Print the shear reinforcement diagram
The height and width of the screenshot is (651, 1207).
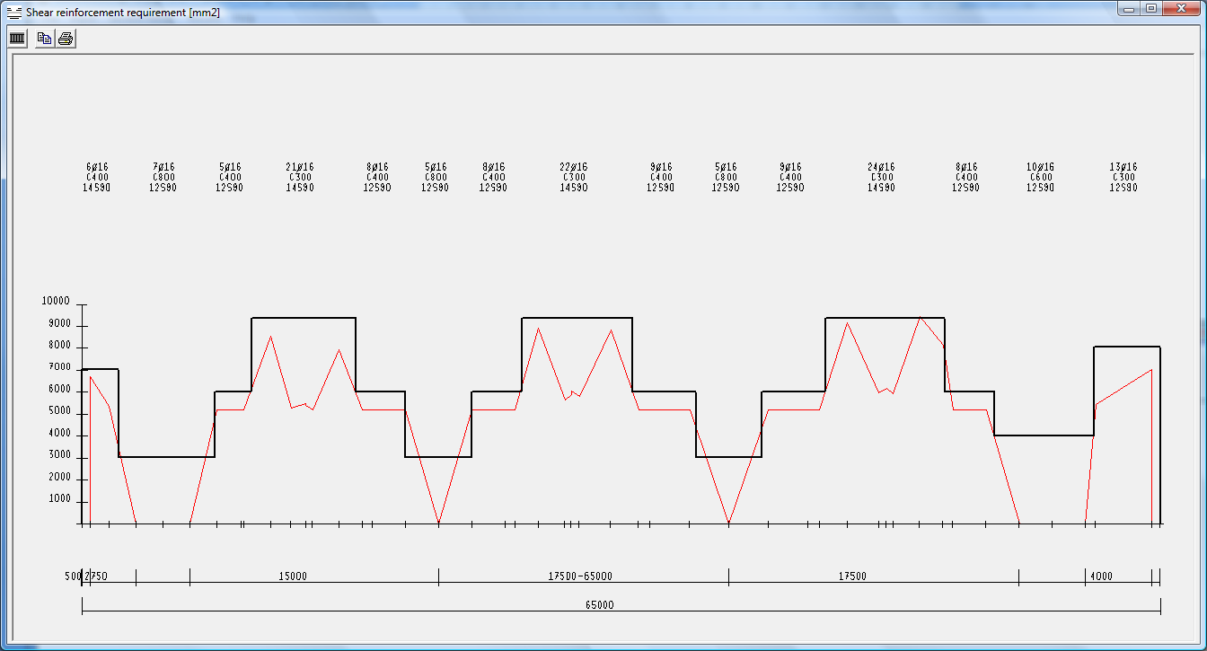[x=66, y=39]
